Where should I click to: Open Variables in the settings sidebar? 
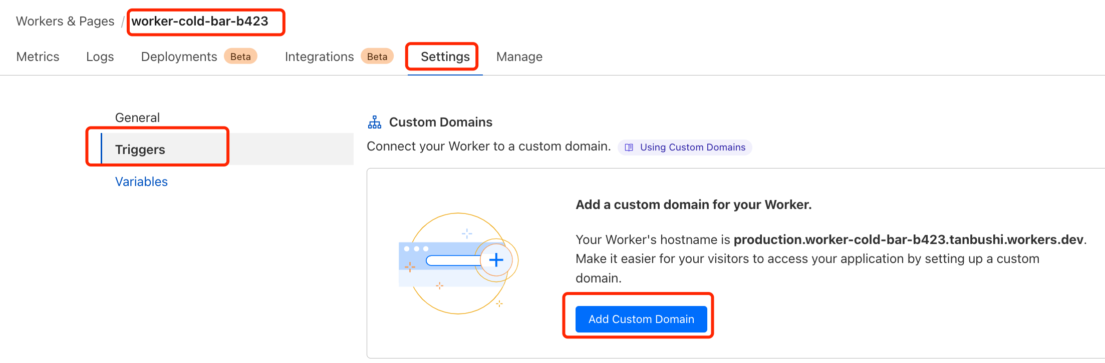coord(141,181)
